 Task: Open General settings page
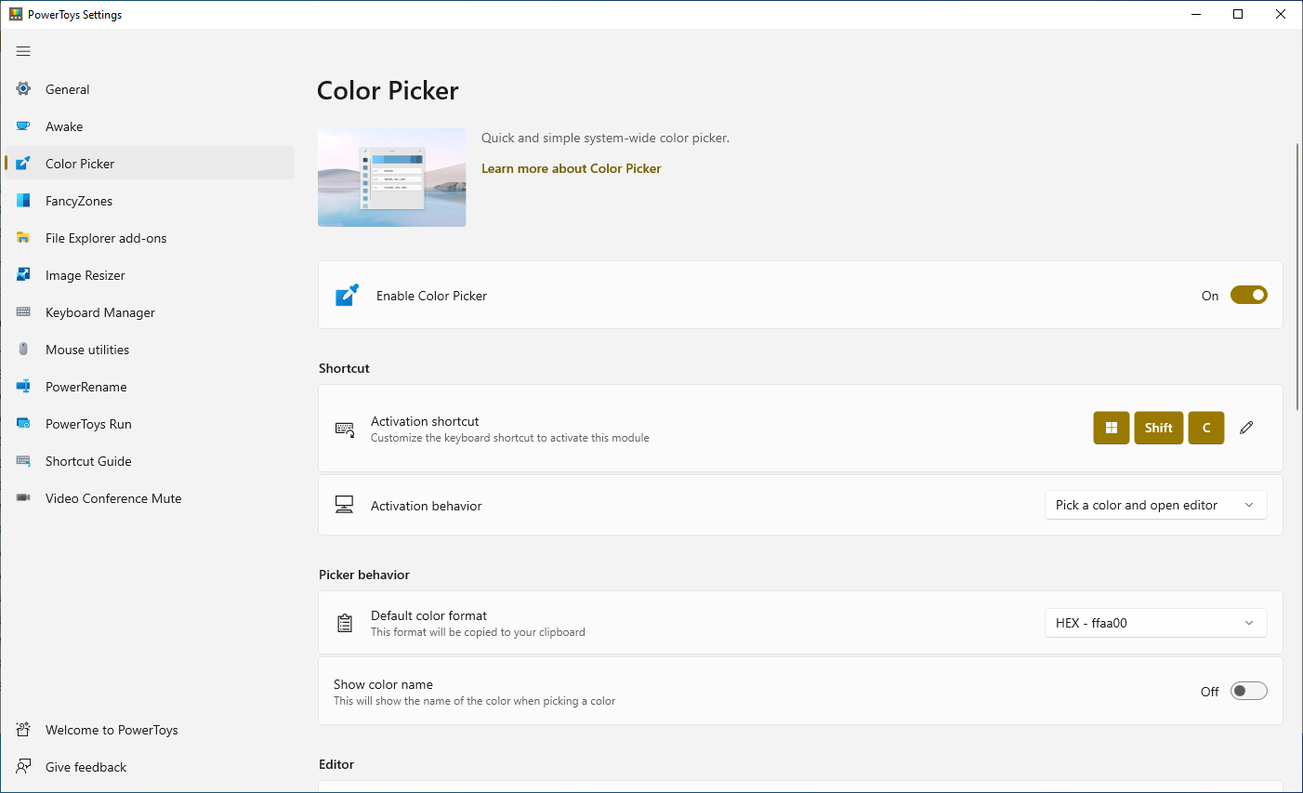pos(150,89)
